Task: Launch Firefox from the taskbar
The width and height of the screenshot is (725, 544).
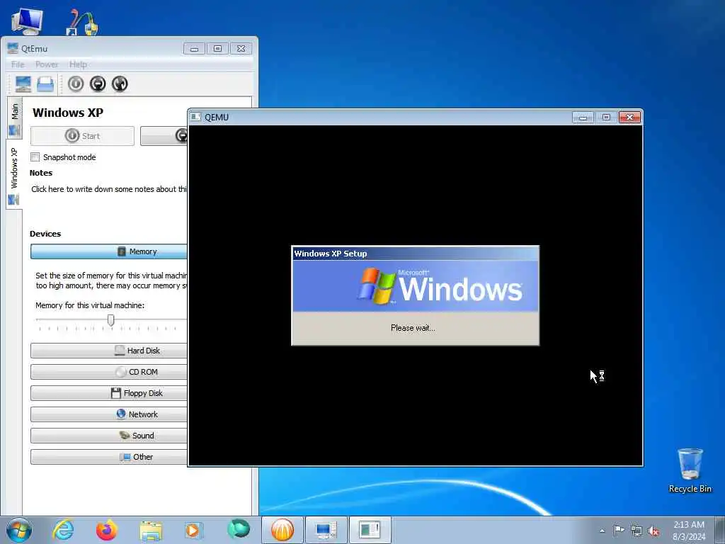Action: coord(107,530)
